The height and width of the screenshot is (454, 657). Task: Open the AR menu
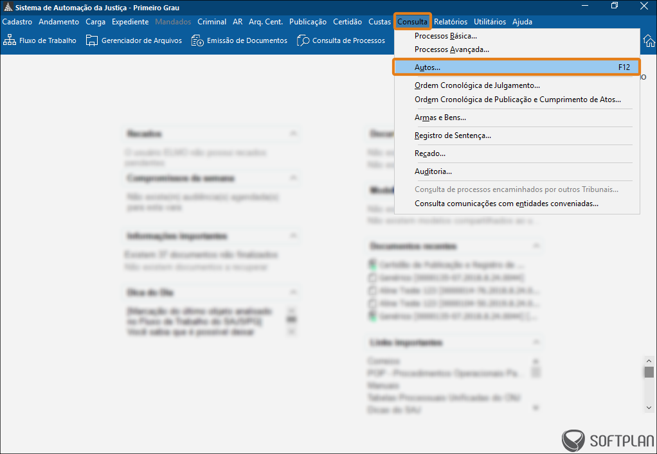point(238,22)
